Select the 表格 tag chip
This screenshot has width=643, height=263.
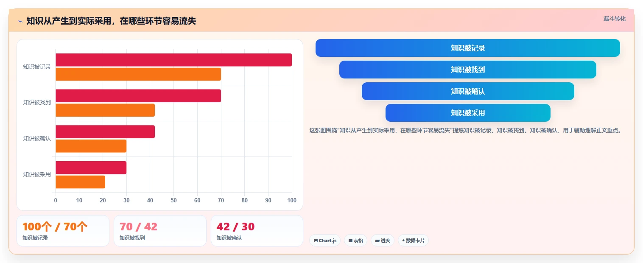click(x=355, y=241)
